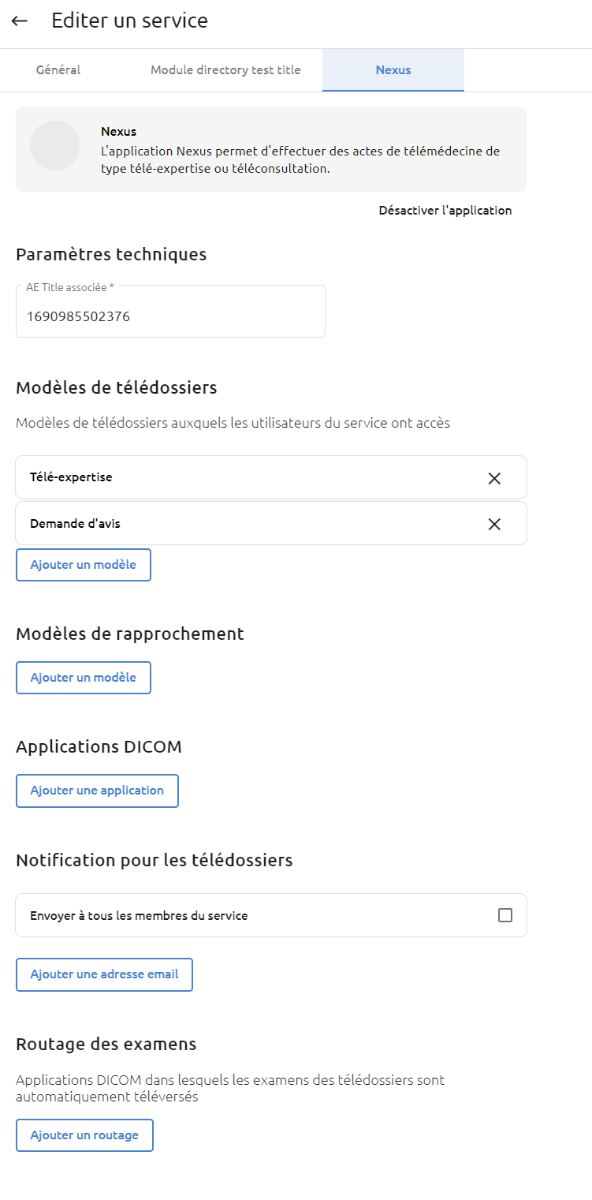The width and height of the screenshot is (592, 1200).
Task: Switch to the Général tab
Action: pyautogui.click(x=58, y=70)
